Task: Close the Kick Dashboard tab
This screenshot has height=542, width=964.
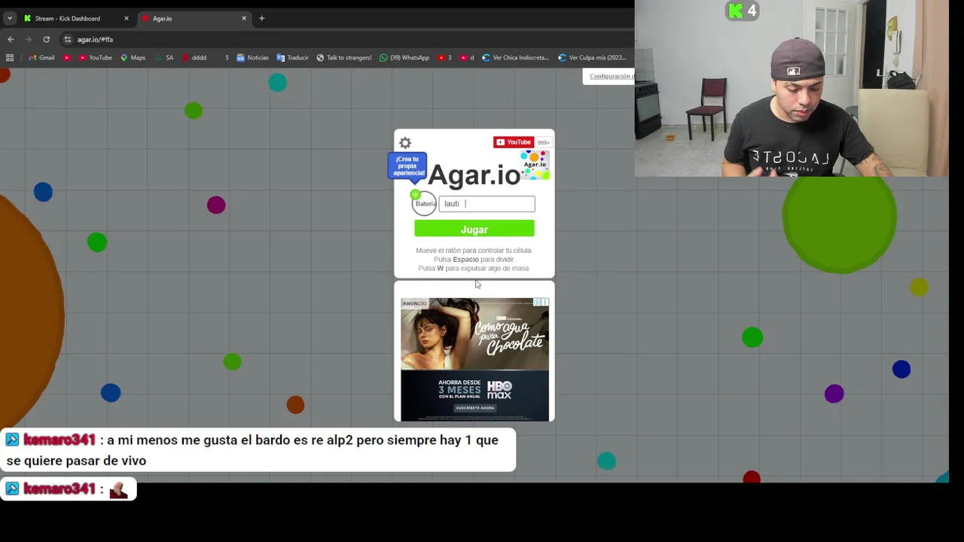Action: [x=127, y=18]
